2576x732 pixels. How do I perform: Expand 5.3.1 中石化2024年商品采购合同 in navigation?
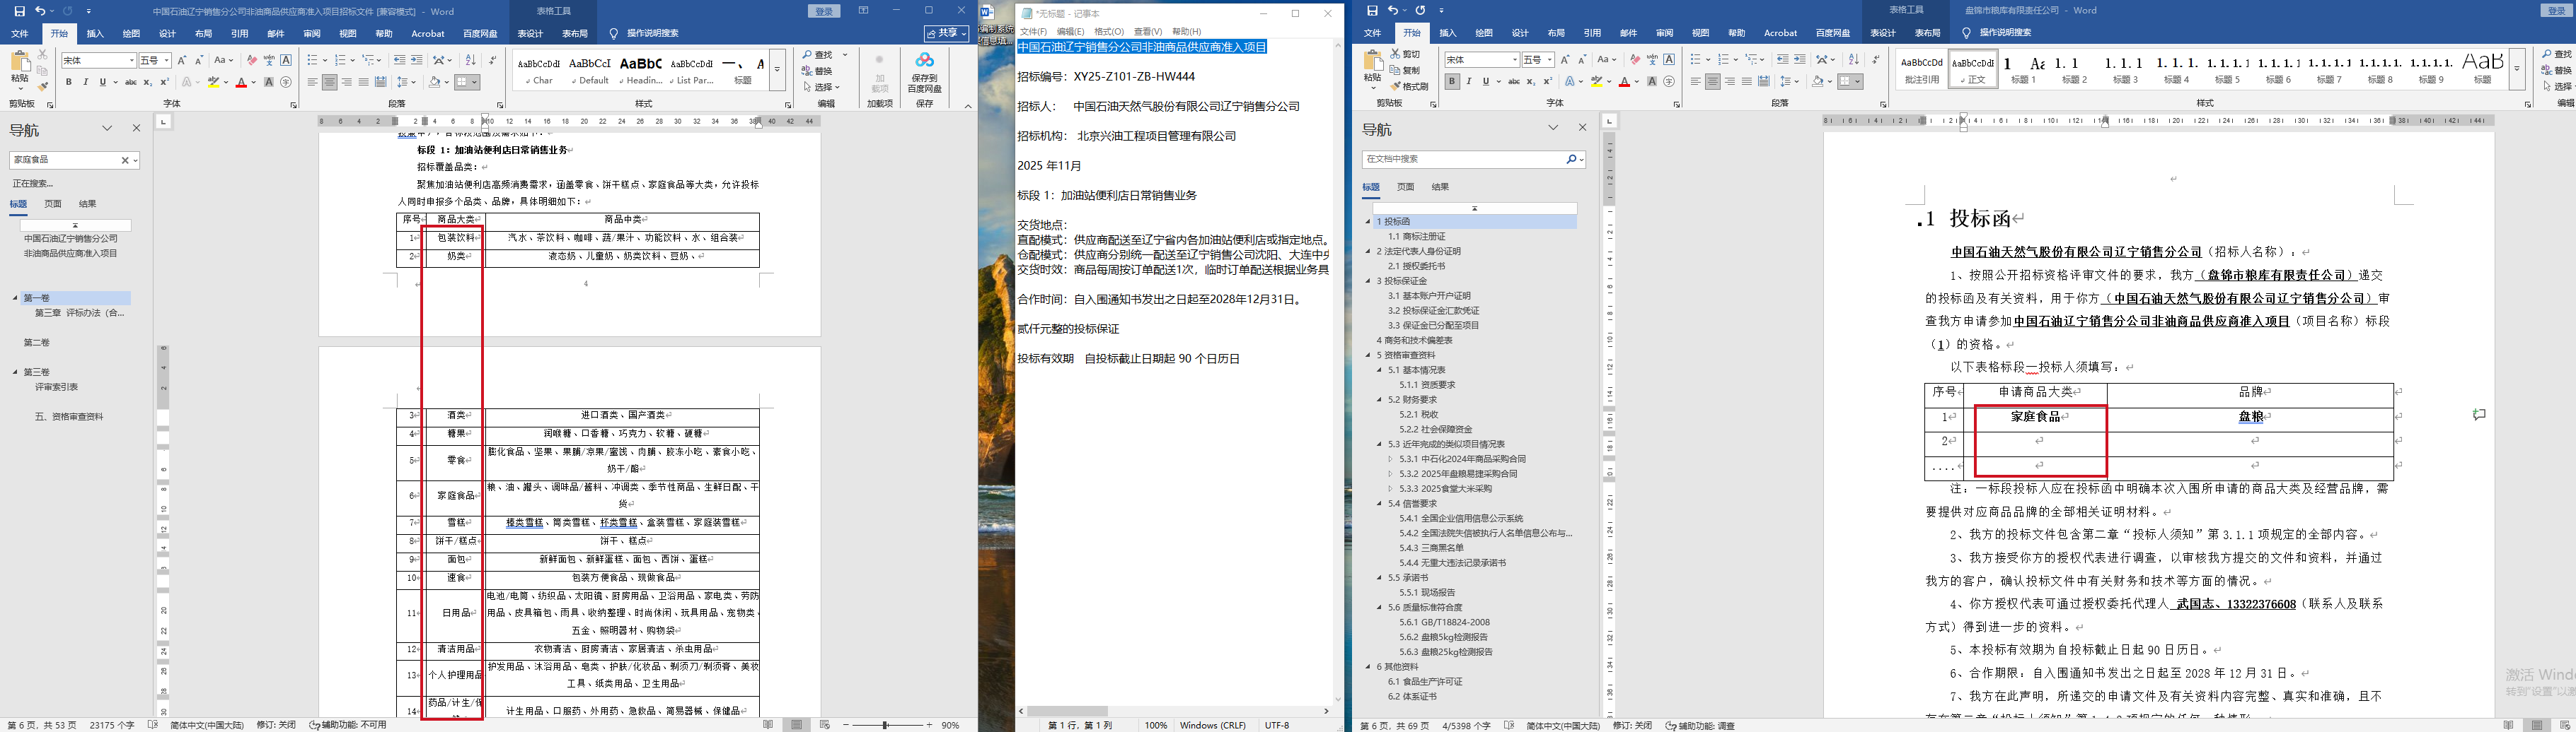(x=1391, y=459)
